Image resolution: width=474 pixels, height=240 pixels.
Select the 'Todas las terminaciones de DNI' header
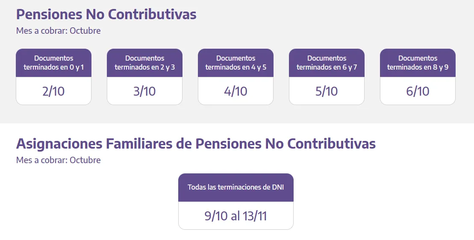[236, 187]
